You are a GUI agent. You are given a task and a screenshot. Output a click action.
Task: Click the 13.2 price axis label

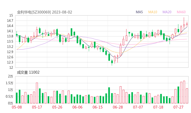click(x=10, y=47)
